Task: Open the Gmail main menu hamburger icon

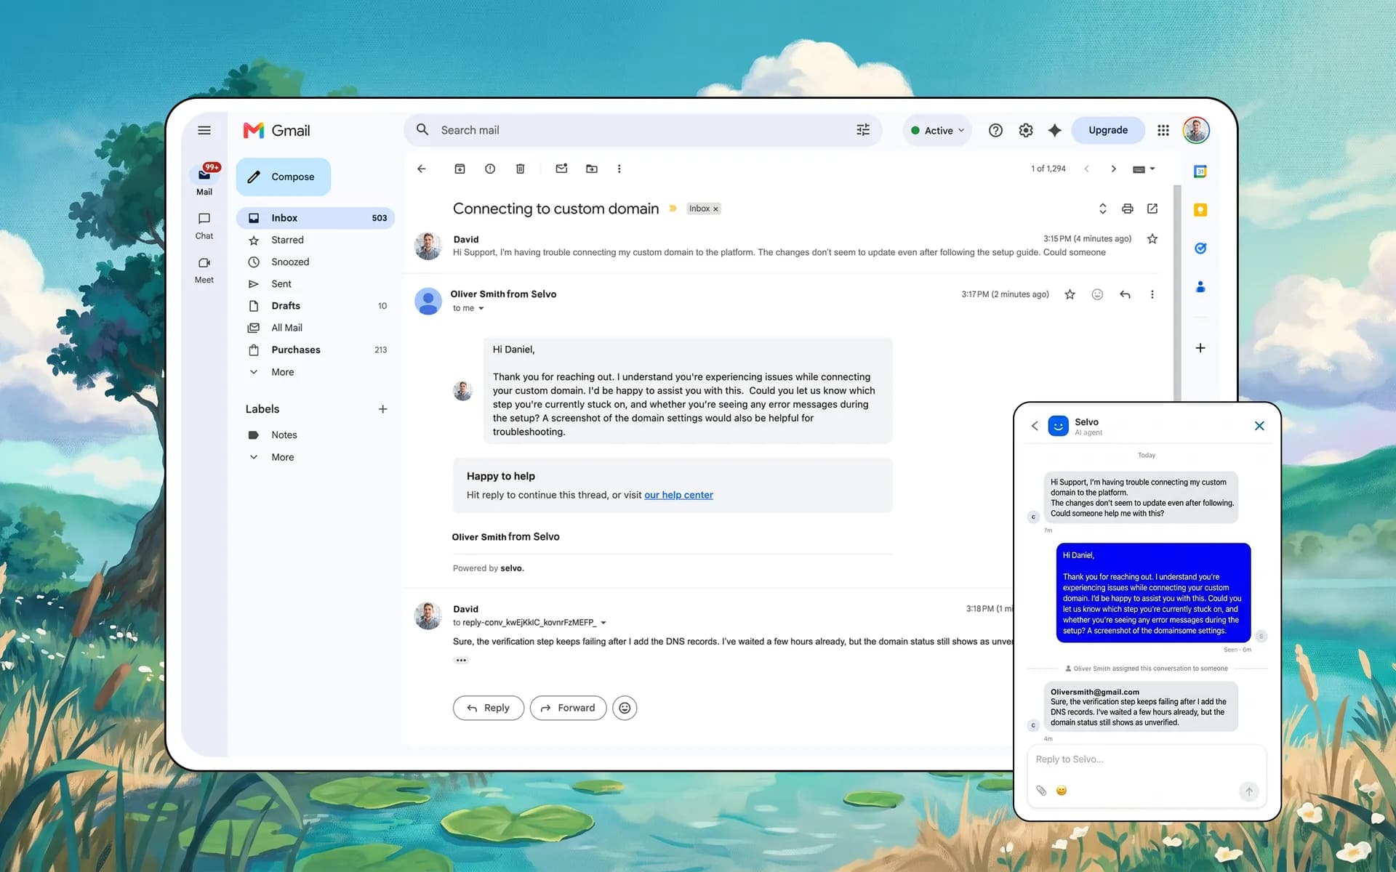Action: pyautogui.click(x=204, y=130)
